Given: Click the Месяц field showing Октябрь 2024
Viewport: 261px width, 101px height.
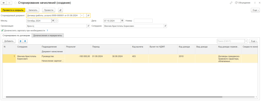Looking at the screenshot, I should point(39,21).
